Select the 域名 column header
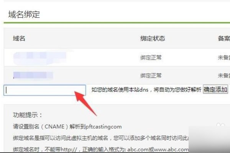 pyautogui.click(x=19, y=38)
